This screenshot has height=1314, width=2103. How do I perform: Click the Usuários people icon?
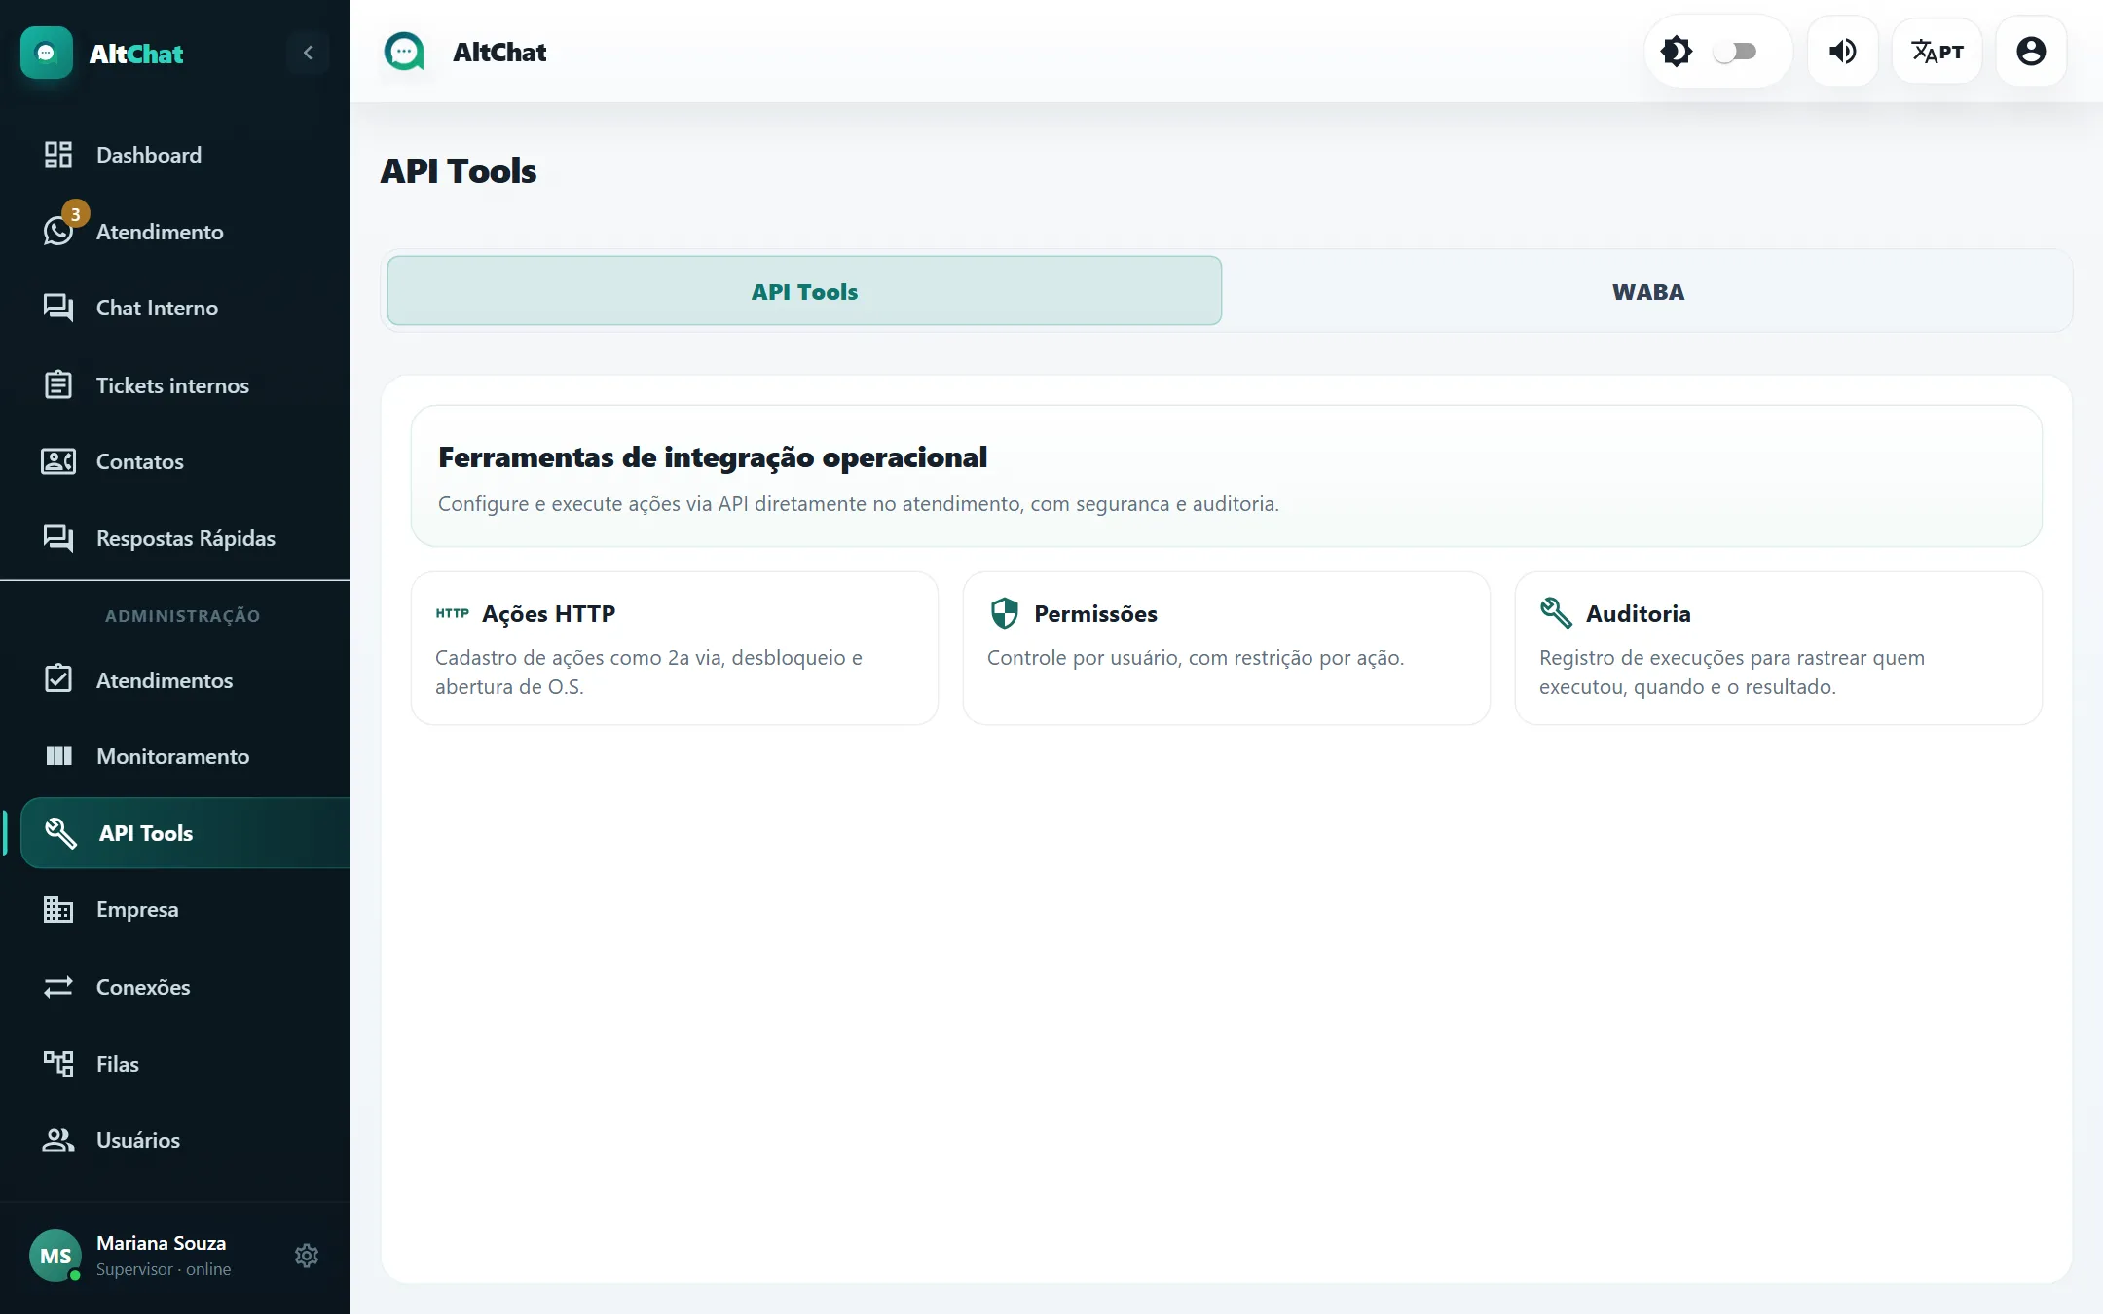58,1140
